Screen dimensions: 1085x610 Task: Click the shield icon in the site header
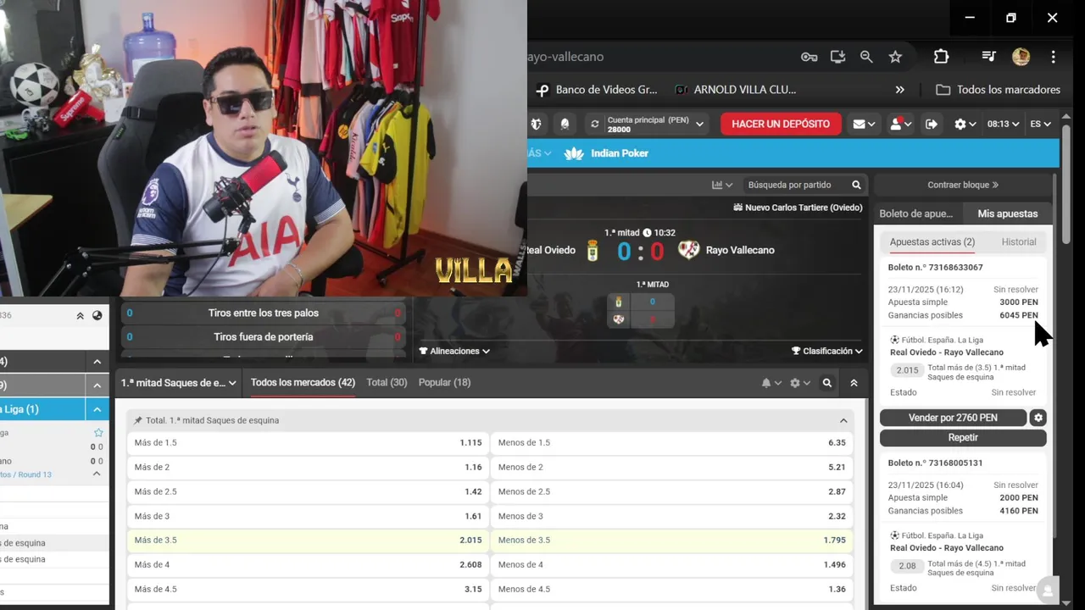(x=536, y=124)
